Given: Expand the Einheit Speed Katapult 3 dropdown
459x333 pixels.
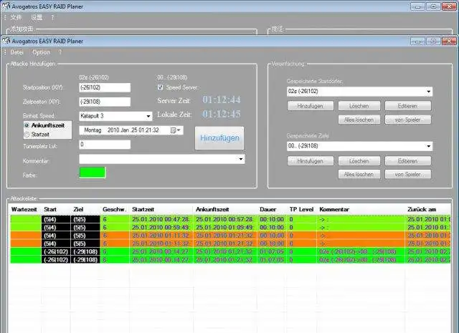Looking at the screenshot, I should (148, 116).
